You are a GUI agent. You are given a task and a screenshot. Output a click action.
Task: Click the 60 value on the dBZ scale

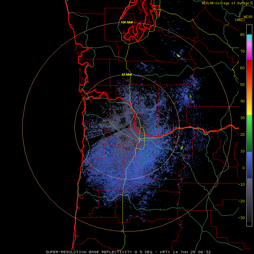[242, 68]
